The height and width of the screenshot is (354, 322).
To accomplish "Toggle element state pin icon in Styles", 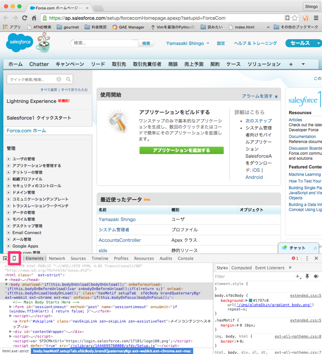I will 307,276.
